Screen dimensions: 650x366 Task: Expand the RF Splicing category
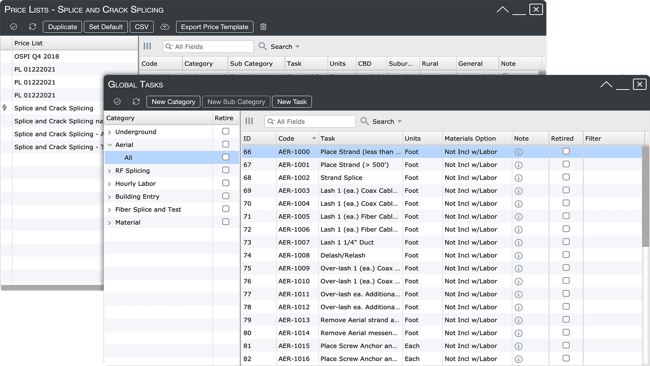(109, 171)
